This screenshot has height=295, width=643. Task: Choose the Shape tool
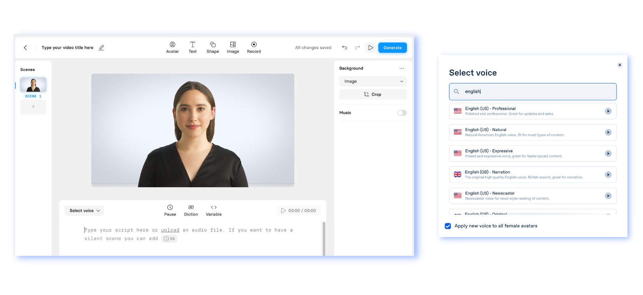point(213,47)
